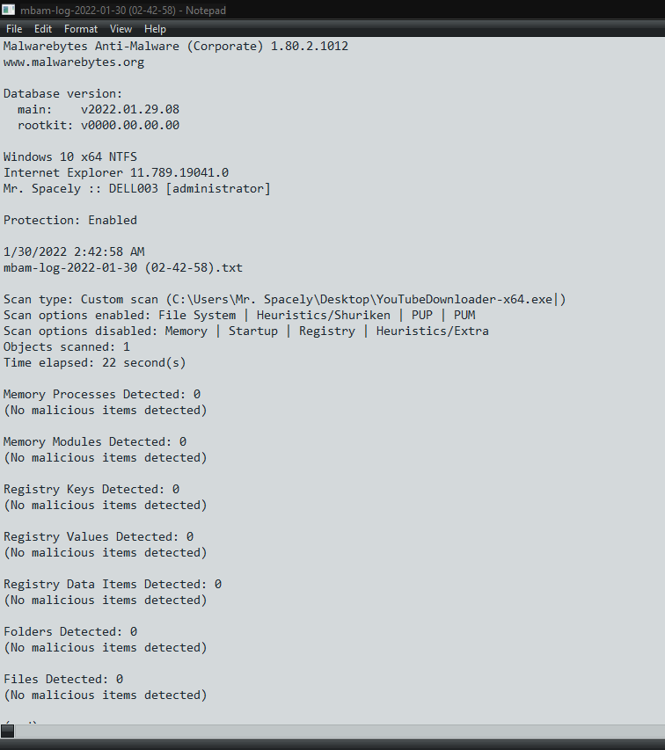Place cursor on Memory Processes Detected line
Image resolution: width=665 pixels, height=750 pixels.
tap(102, 394)
